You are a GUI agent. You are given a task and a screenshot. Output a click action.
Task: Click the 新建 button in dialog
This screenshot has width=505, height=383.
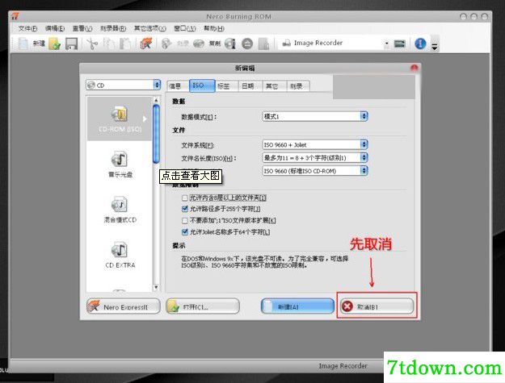tap(297, 306)
